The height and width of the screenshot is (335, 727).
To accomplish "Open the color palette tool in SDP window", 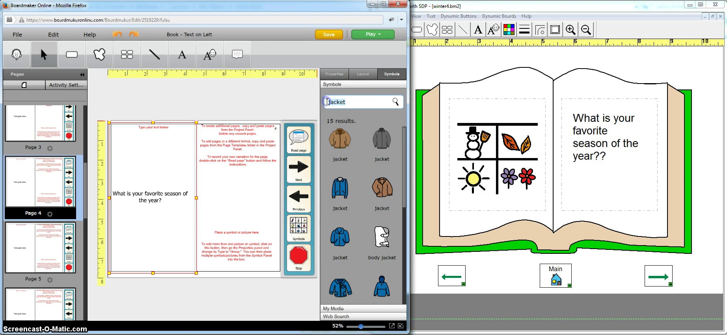I will (509, 30).
